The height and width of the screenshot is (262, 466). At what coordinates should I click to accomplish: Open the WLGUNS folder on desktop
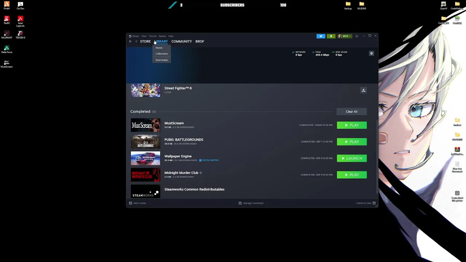[362, 6]
